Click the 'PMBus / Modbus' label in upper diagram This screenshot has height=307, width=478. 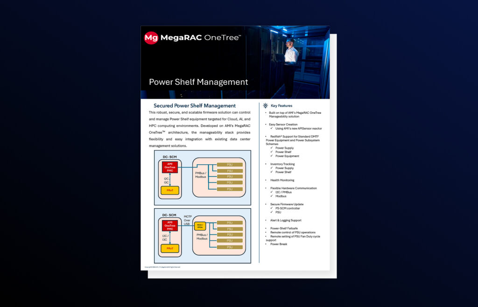click(201, 175)
